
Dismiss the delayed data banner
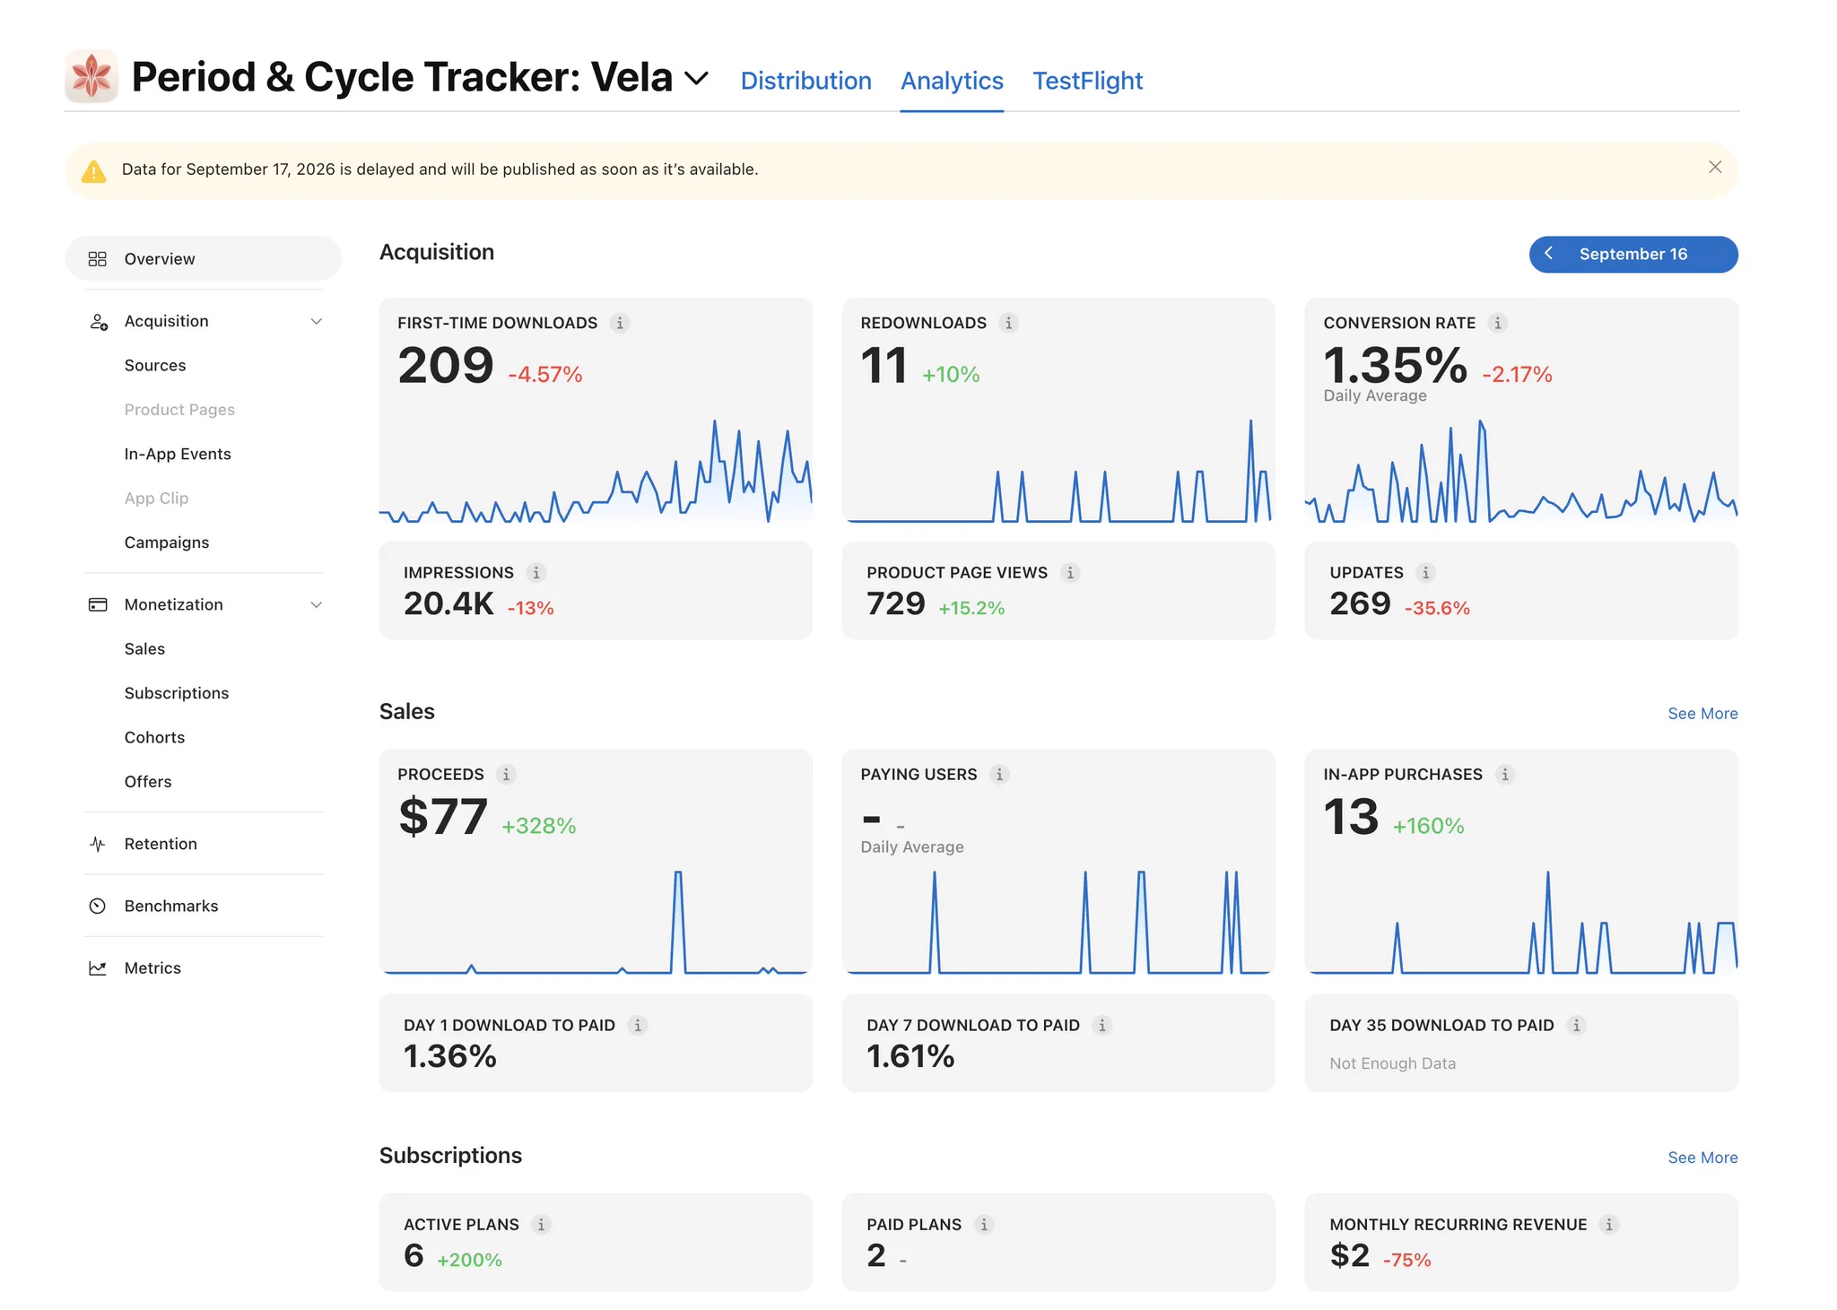click(1715, 167)
